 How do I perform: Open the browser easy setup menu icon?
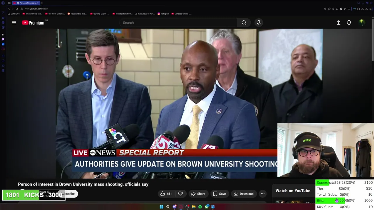pos(370,9)
